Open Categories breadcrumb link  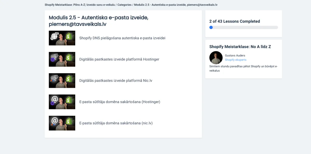click(x=125, y=5)
